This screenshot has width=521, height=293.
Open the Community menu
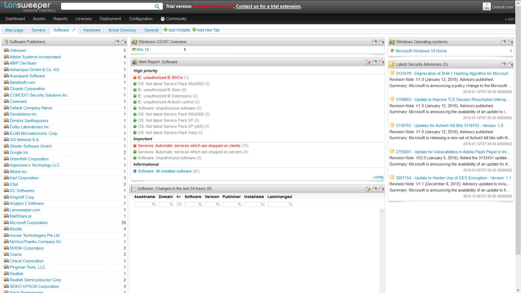pyautogui.click(x=174, y=19)
